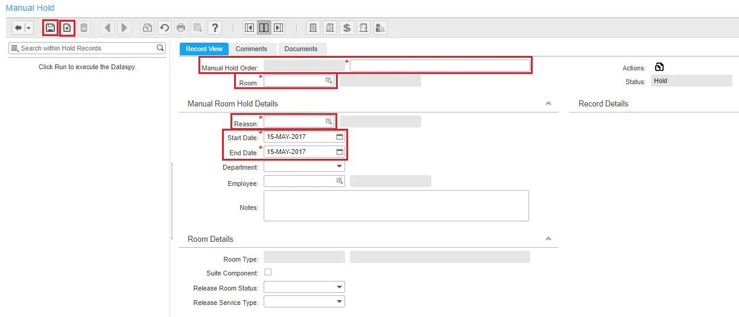Open help with question mark icon
The height and width of the screenshot is (317, 739).
(215, 28)
